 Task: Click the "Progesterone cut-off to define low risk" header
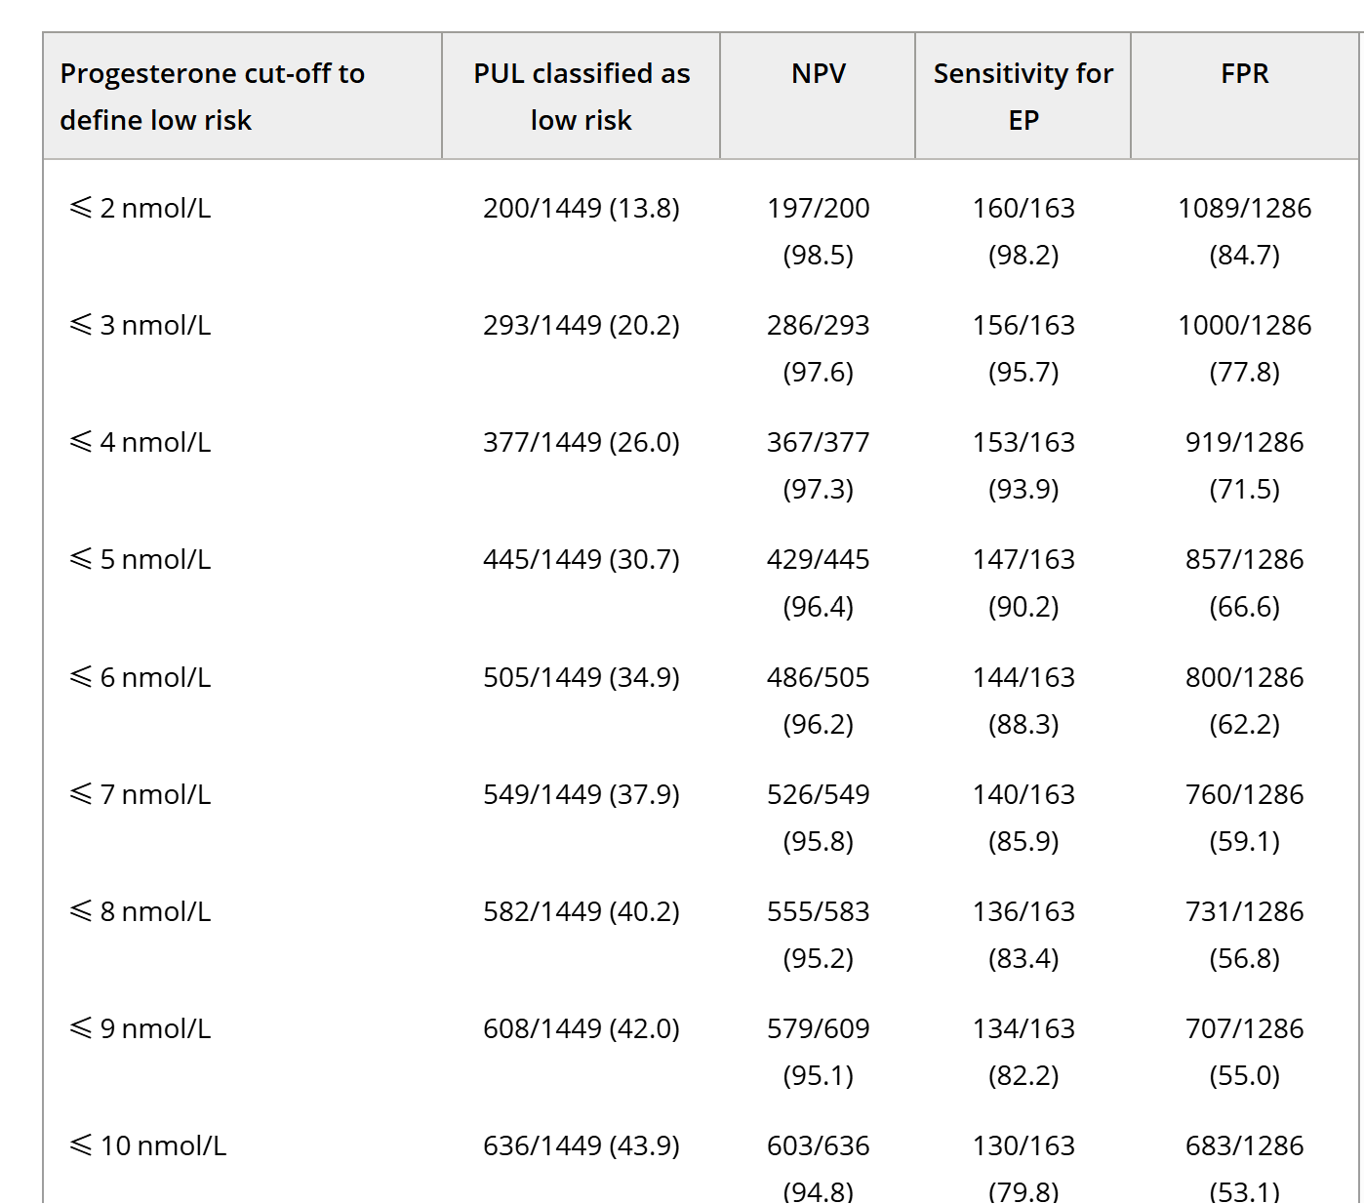(213, 97)
